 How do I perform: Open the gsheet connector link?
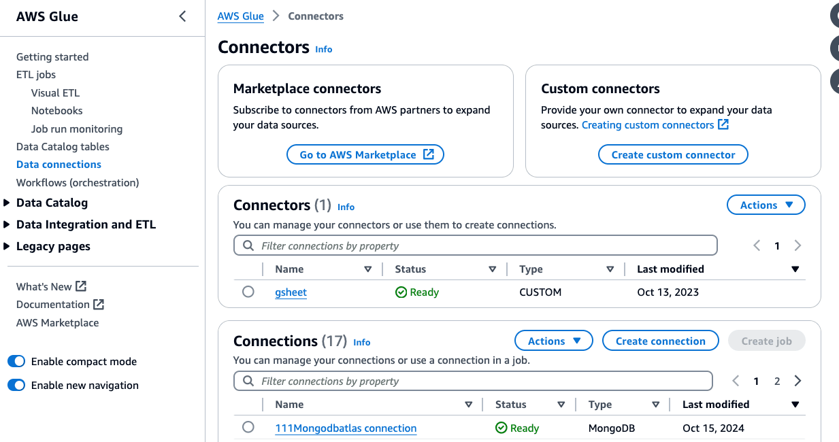291,292
